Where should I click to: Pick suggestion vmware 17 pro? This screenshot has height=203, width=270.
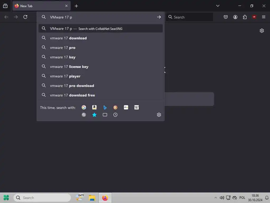(x=100, y=48)
